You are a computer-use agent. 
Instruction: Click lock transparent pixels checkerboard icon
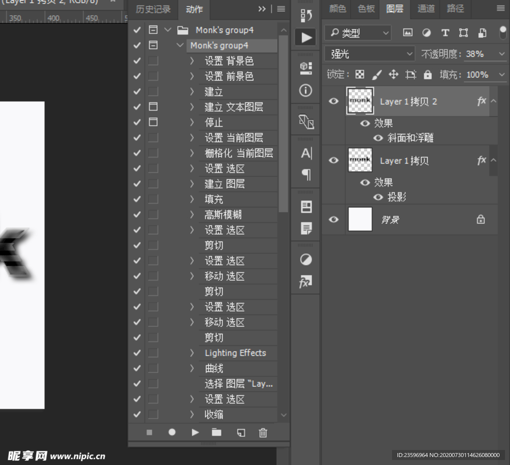coord(360,75)
